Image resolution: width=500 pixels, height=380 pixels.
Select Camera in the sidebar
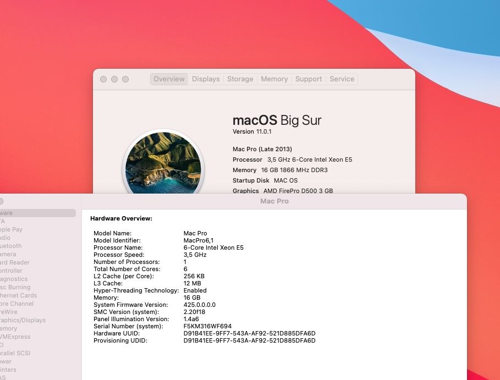pos(8,255)
